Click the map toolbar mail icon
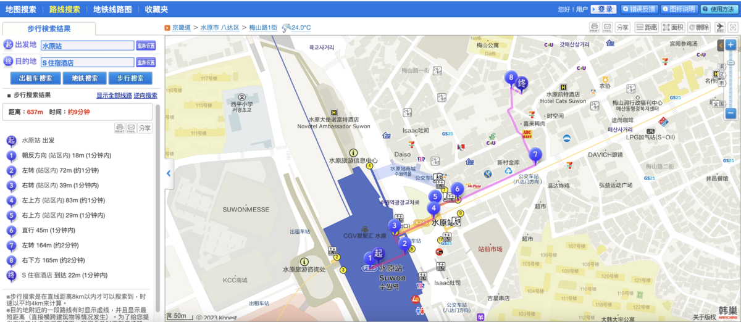Viewport: 741px width, 322px height. tap(607, 28)
